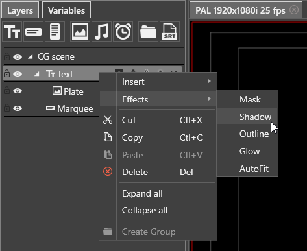
Task: Apply the Outline effect
Action: (247, 134)
